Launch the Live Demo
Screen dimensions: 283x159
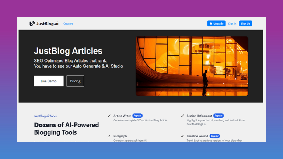coord(49,81)
